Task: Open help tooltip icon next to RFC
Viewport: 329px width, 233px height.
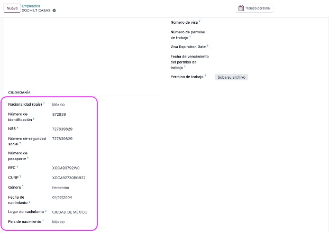Action: [17, 167]
